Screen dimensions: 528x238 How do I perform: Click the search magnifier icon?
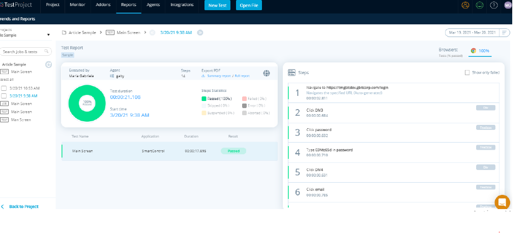pyautogui.click(x=46, y=51)
